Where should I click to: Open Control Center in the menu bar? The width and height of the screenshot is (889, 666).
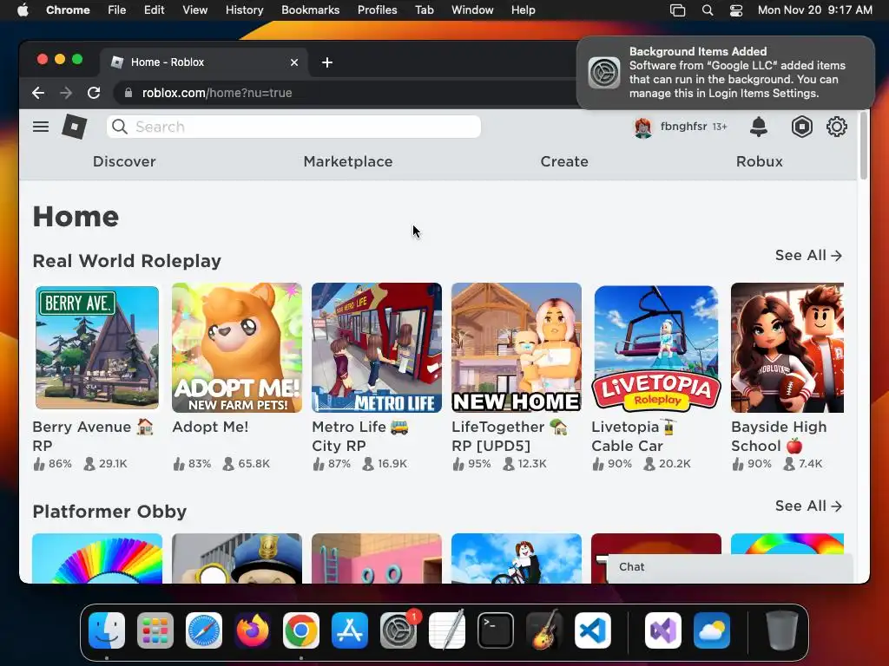pos(736,10)
